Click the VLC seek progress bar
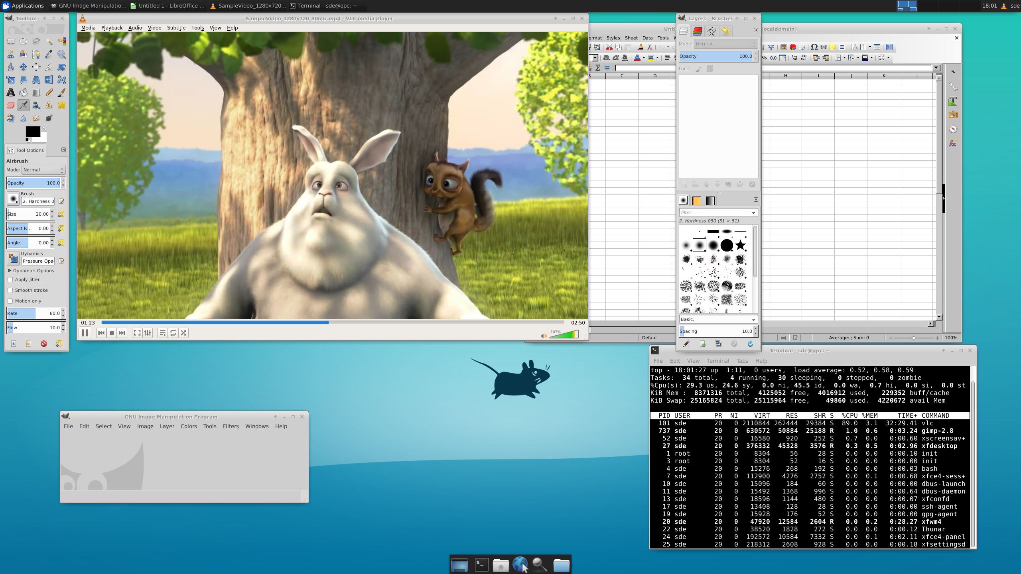The image size is (1021, 574). (x=333, y=322)
